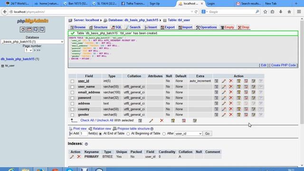Viewport: 304px width, 171px height.
Task: Select At End of Table radio
Action: [x=100, y=134]
